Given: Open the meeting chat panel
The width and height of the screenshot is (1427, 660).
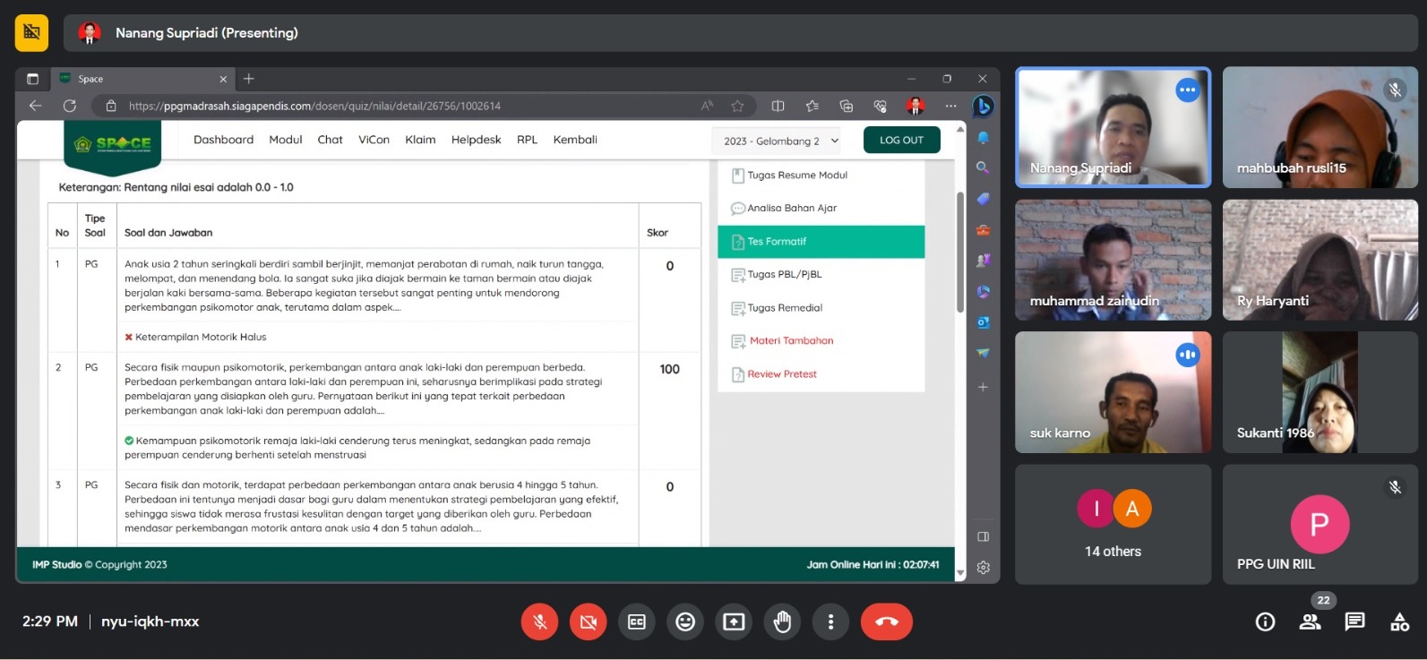Looking at the screenshot, I should [1354, 621].
